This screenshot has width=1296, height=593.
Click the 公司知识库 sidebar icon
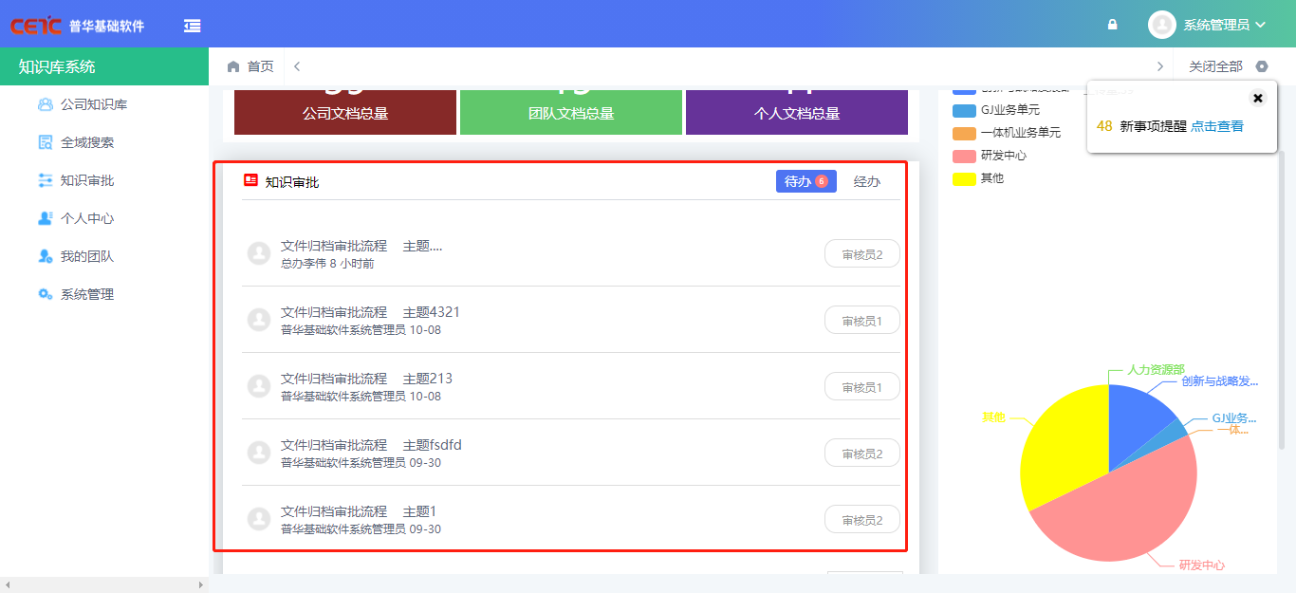pos(45,104)
